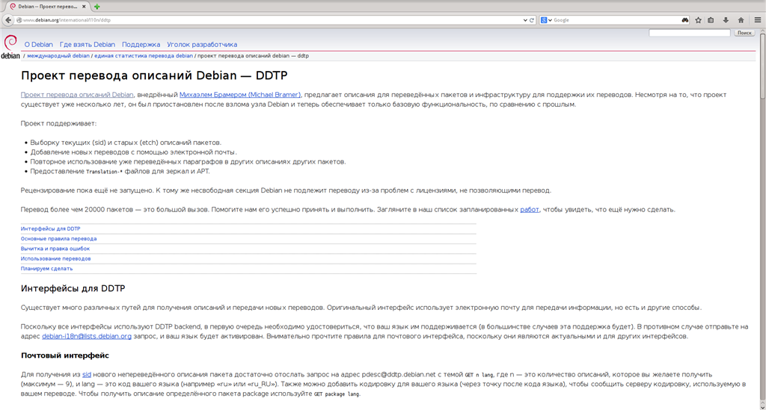Show bookmarks list icon
Viewport: 766px width, 410px height.
coord(711,20)
